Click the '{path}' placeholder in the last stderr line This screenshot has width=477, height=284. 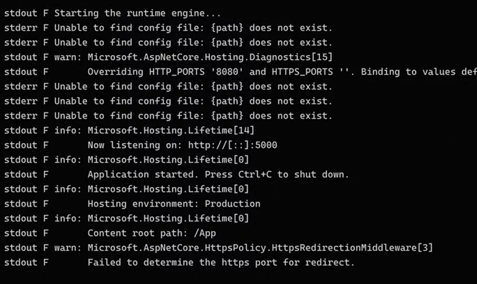[x=227, y=116]
